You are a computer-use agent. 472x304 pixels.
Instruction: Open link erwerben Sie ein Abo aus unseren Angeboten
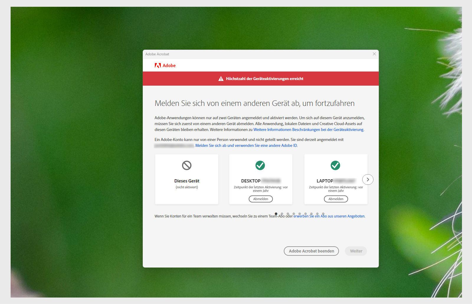pos(329,216)
